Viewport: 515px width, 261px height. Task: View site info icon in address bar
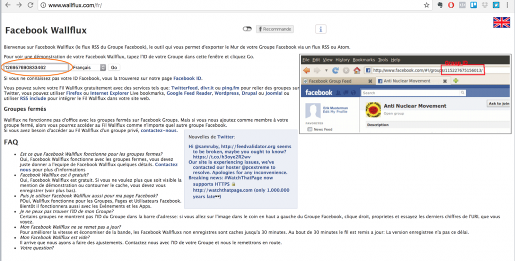coord(43,5)
